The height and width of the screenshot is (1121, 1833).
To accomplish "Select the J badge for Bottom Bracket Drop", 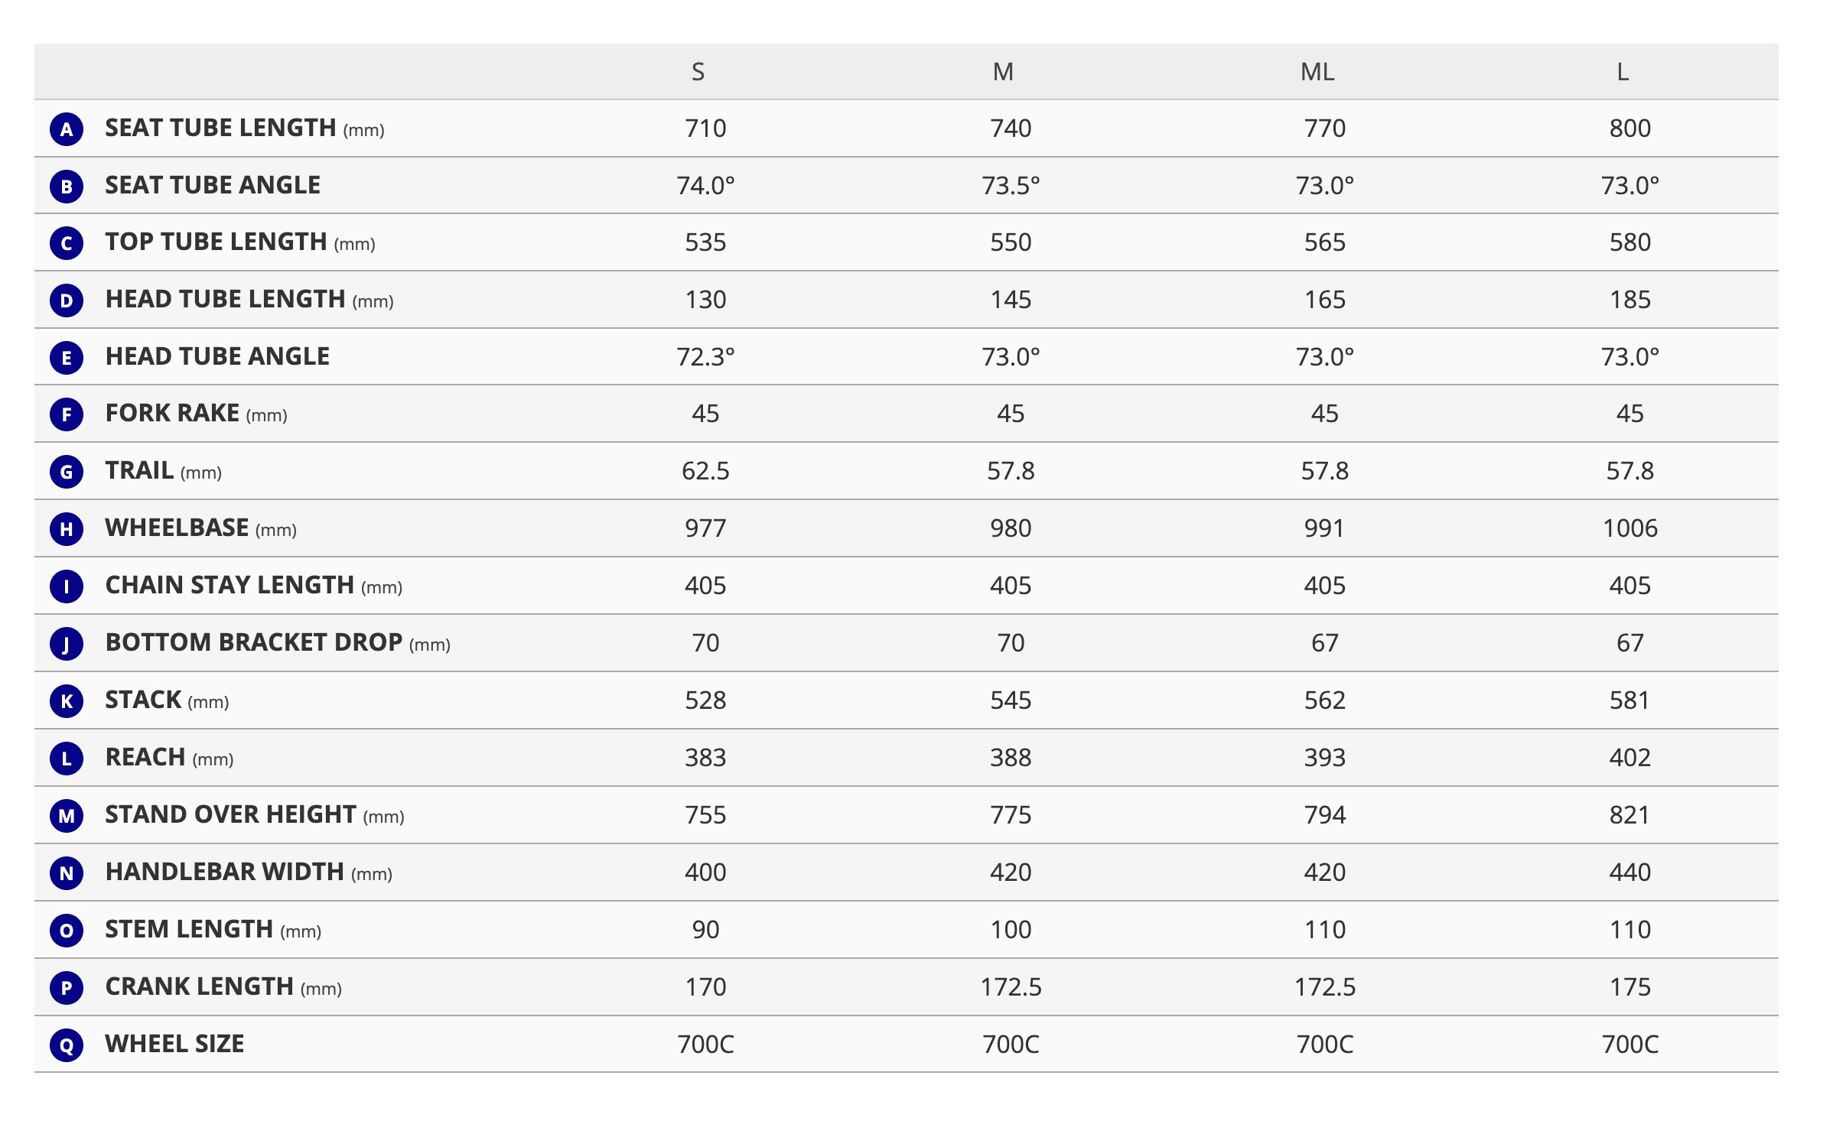I will (x=67, y=644).
